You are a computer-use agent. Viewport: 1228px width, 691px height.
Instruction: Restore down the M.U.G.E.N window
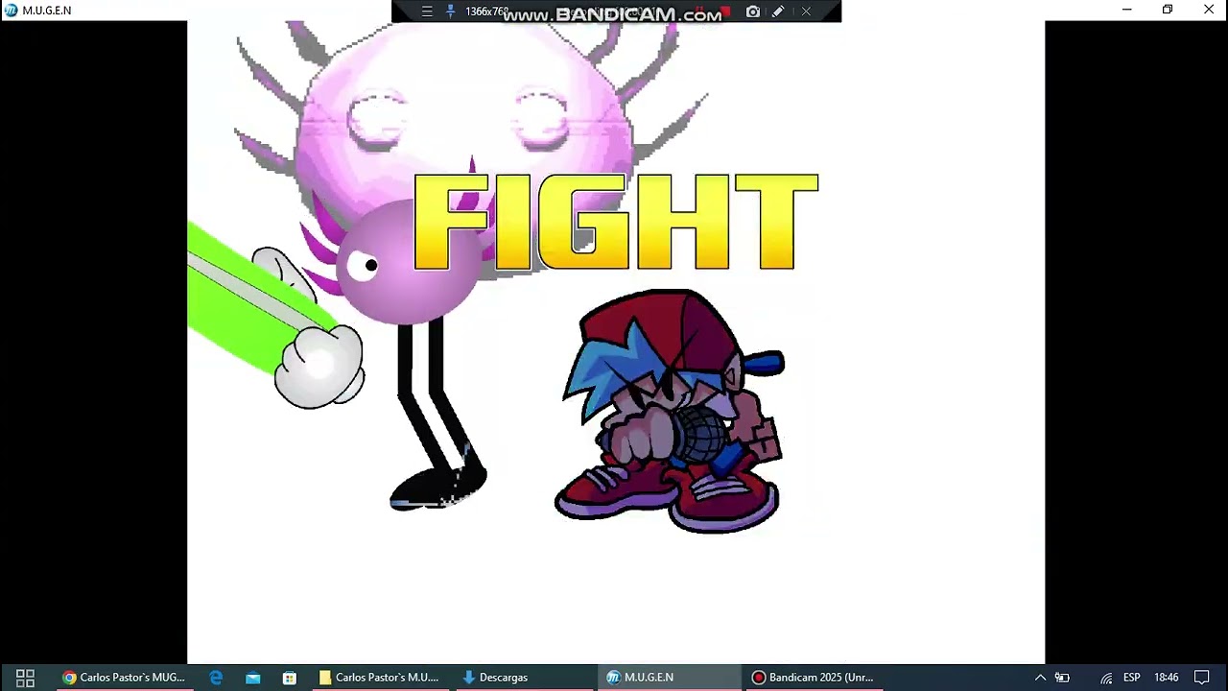(x=1168, y=10)
